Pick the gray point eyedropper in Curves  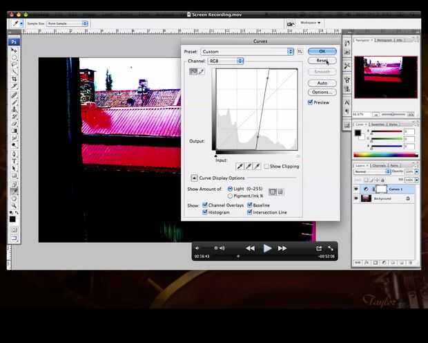click(249, 166)
